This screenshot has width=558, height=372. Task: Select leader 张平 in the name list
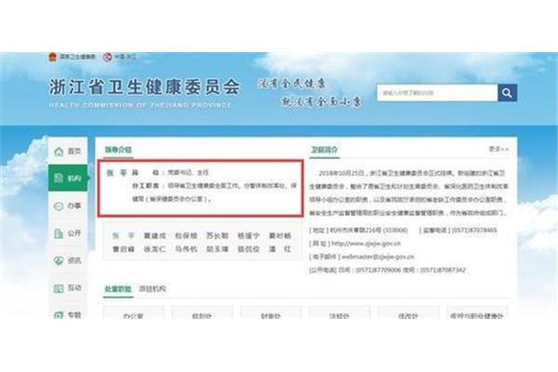(123, 235)
